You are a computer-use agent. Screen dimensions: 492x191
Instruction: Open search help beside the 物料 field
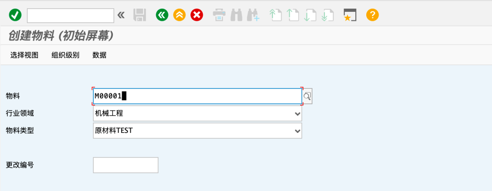point(307,96)
